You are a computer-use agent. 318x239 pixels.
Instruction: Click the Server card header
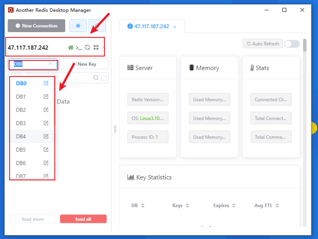tap(148, 68)
